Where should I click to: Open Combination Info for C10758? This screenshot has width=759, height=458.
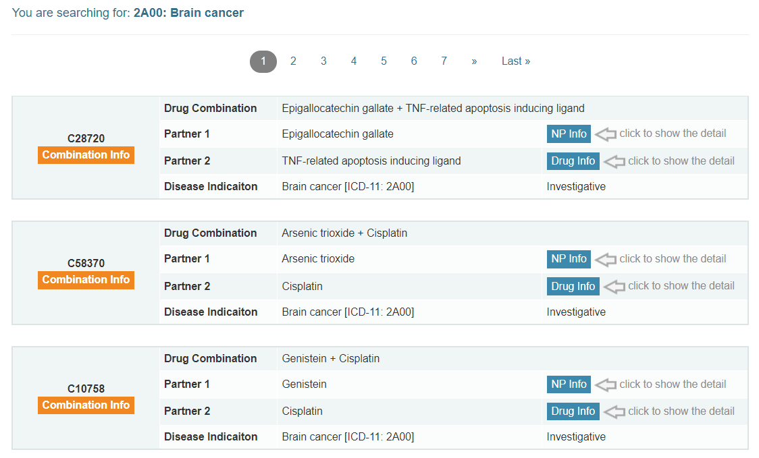pos(86,405)
